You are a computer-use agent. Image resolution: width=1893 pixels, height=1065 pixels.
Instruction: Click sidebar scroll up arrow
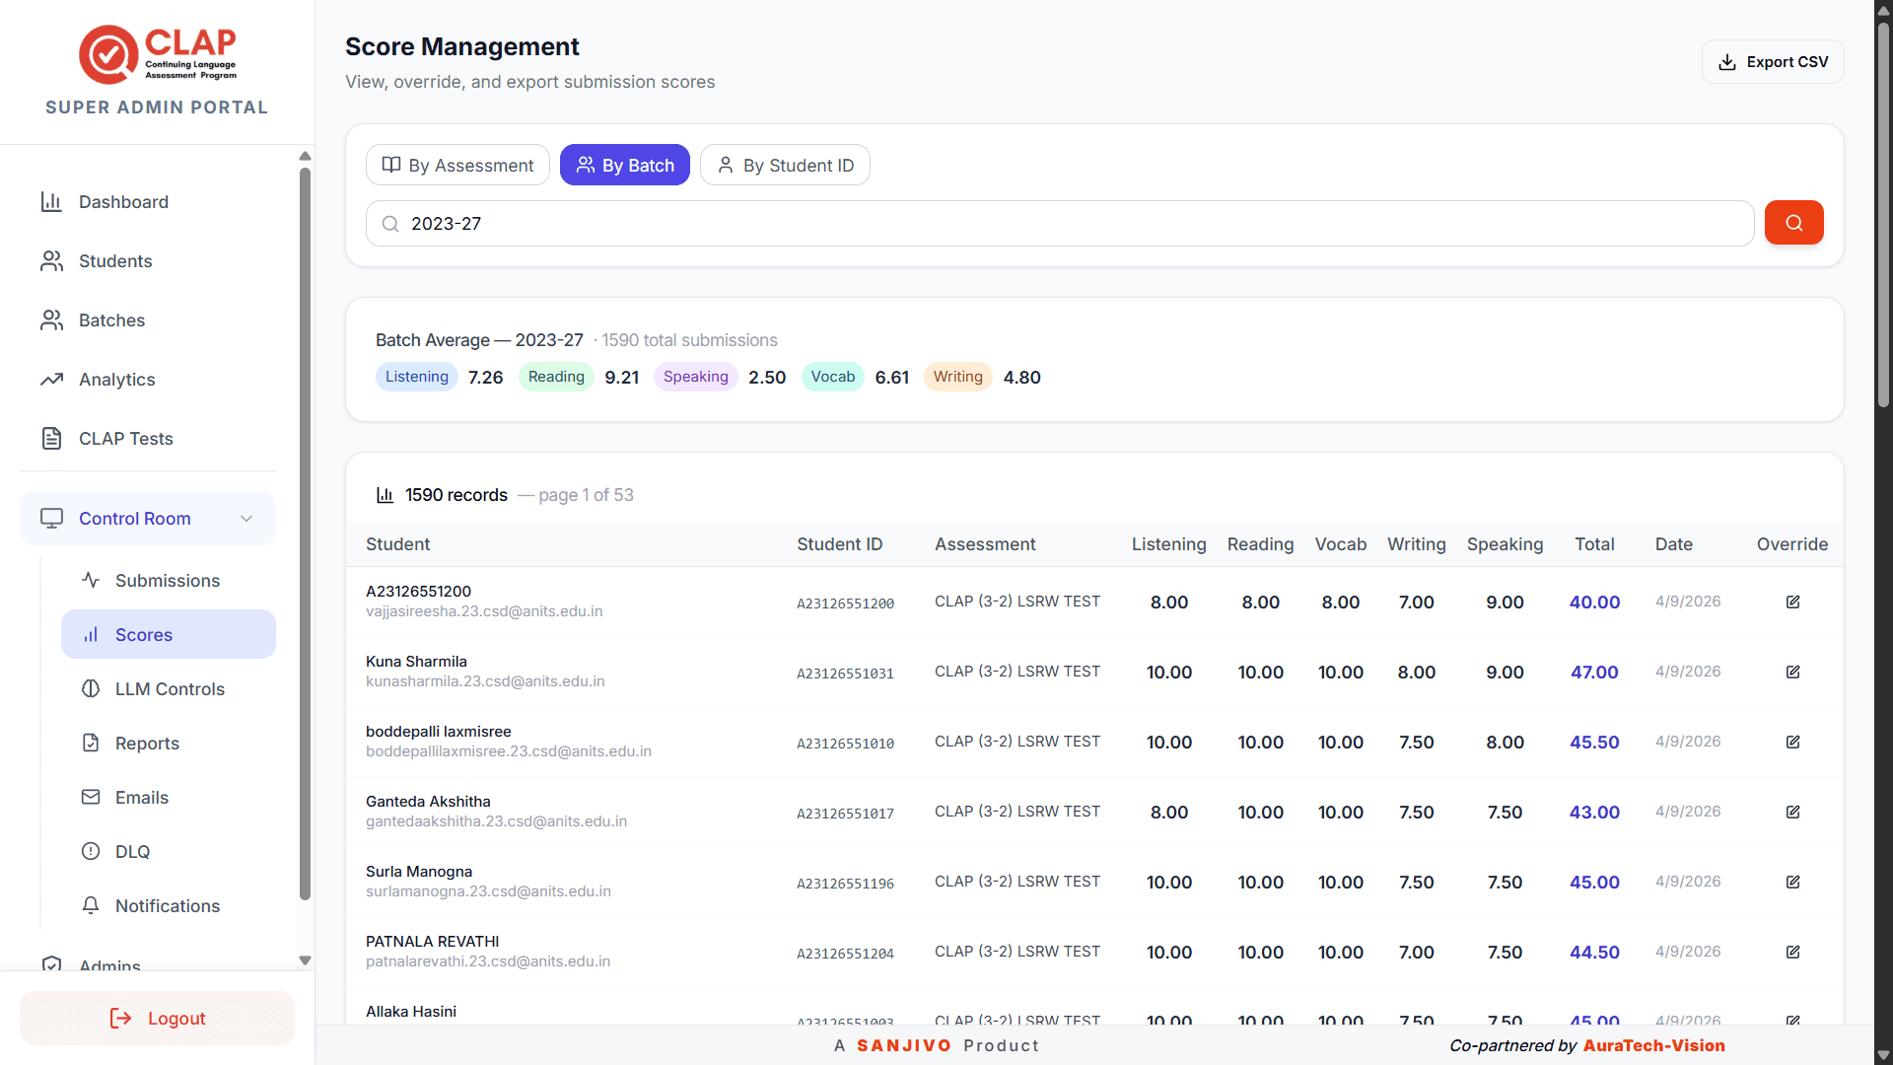click(305, 156)
